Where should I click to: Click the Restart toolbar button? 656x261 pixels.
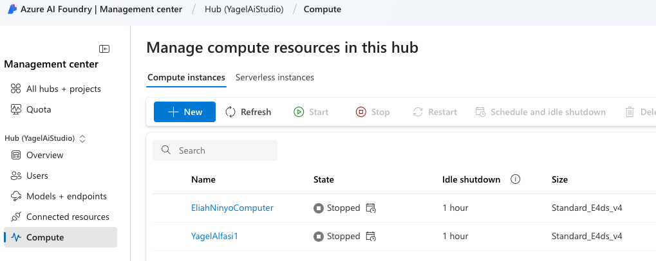click(435, 112)
